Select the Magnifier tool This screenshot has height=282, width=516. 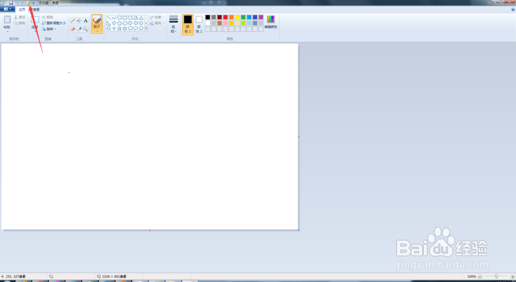[86, 29]
